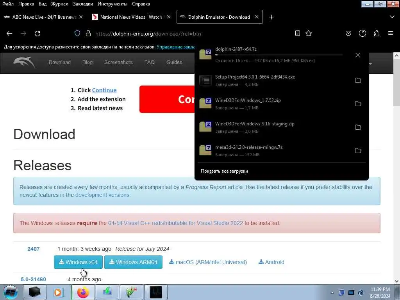
Task: Open the Правка menu
Action: coord(26,4)
